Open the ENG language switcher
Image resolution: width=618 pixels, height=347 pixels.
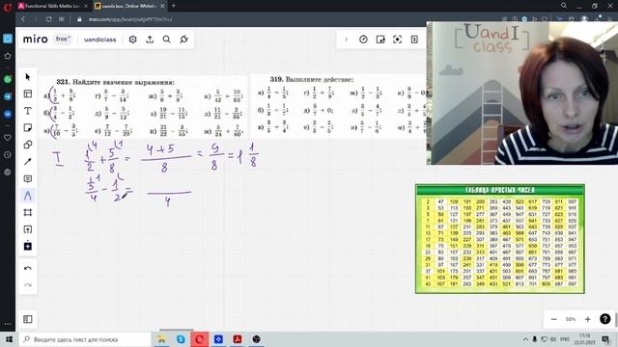[x=564, y=339]
